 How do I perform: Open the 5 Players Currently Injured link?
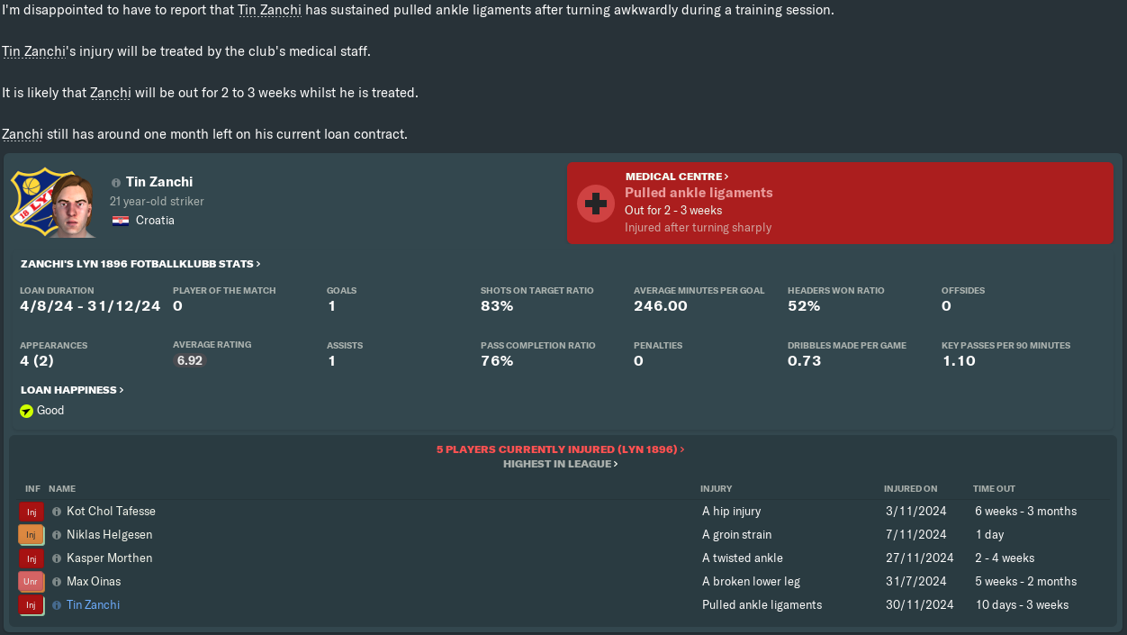coord(560,449)
